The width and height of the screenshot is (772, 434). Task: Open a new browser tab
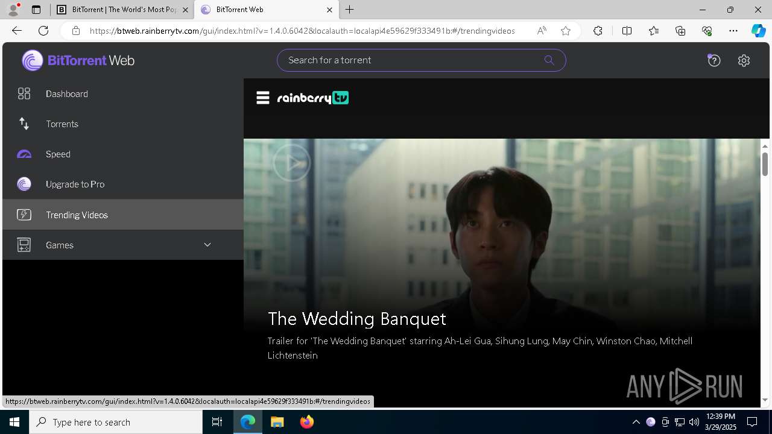click(349, 10)
